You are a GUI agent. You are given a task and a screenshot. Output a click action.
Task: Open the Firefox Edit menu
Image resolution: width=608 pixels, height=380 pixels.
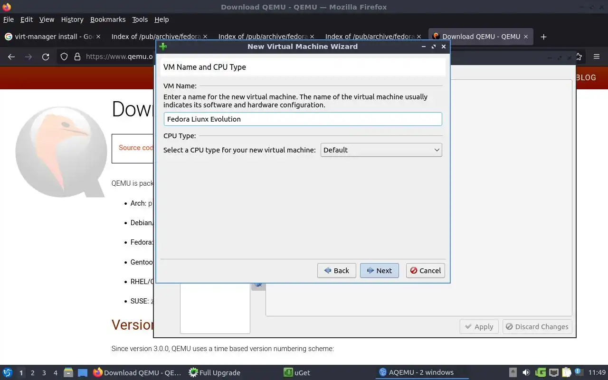click(x=27, y=19)
